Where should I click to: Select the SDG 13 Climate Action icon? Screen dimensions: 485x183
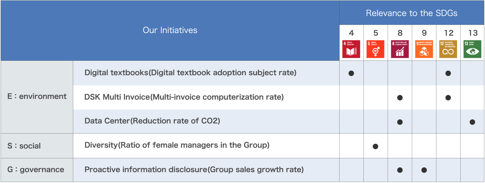[472, 49]
